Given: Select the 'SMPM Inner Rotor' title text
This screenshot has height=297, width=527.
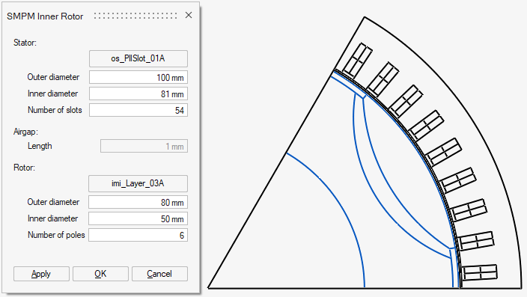Looking at the screenshot, I should 45,16.
